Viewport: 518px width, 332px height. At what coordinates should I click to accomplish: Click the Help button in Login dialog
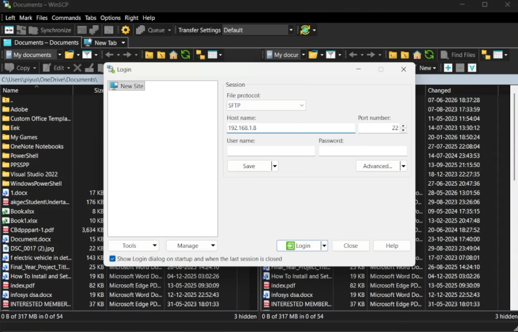[392, 245]
